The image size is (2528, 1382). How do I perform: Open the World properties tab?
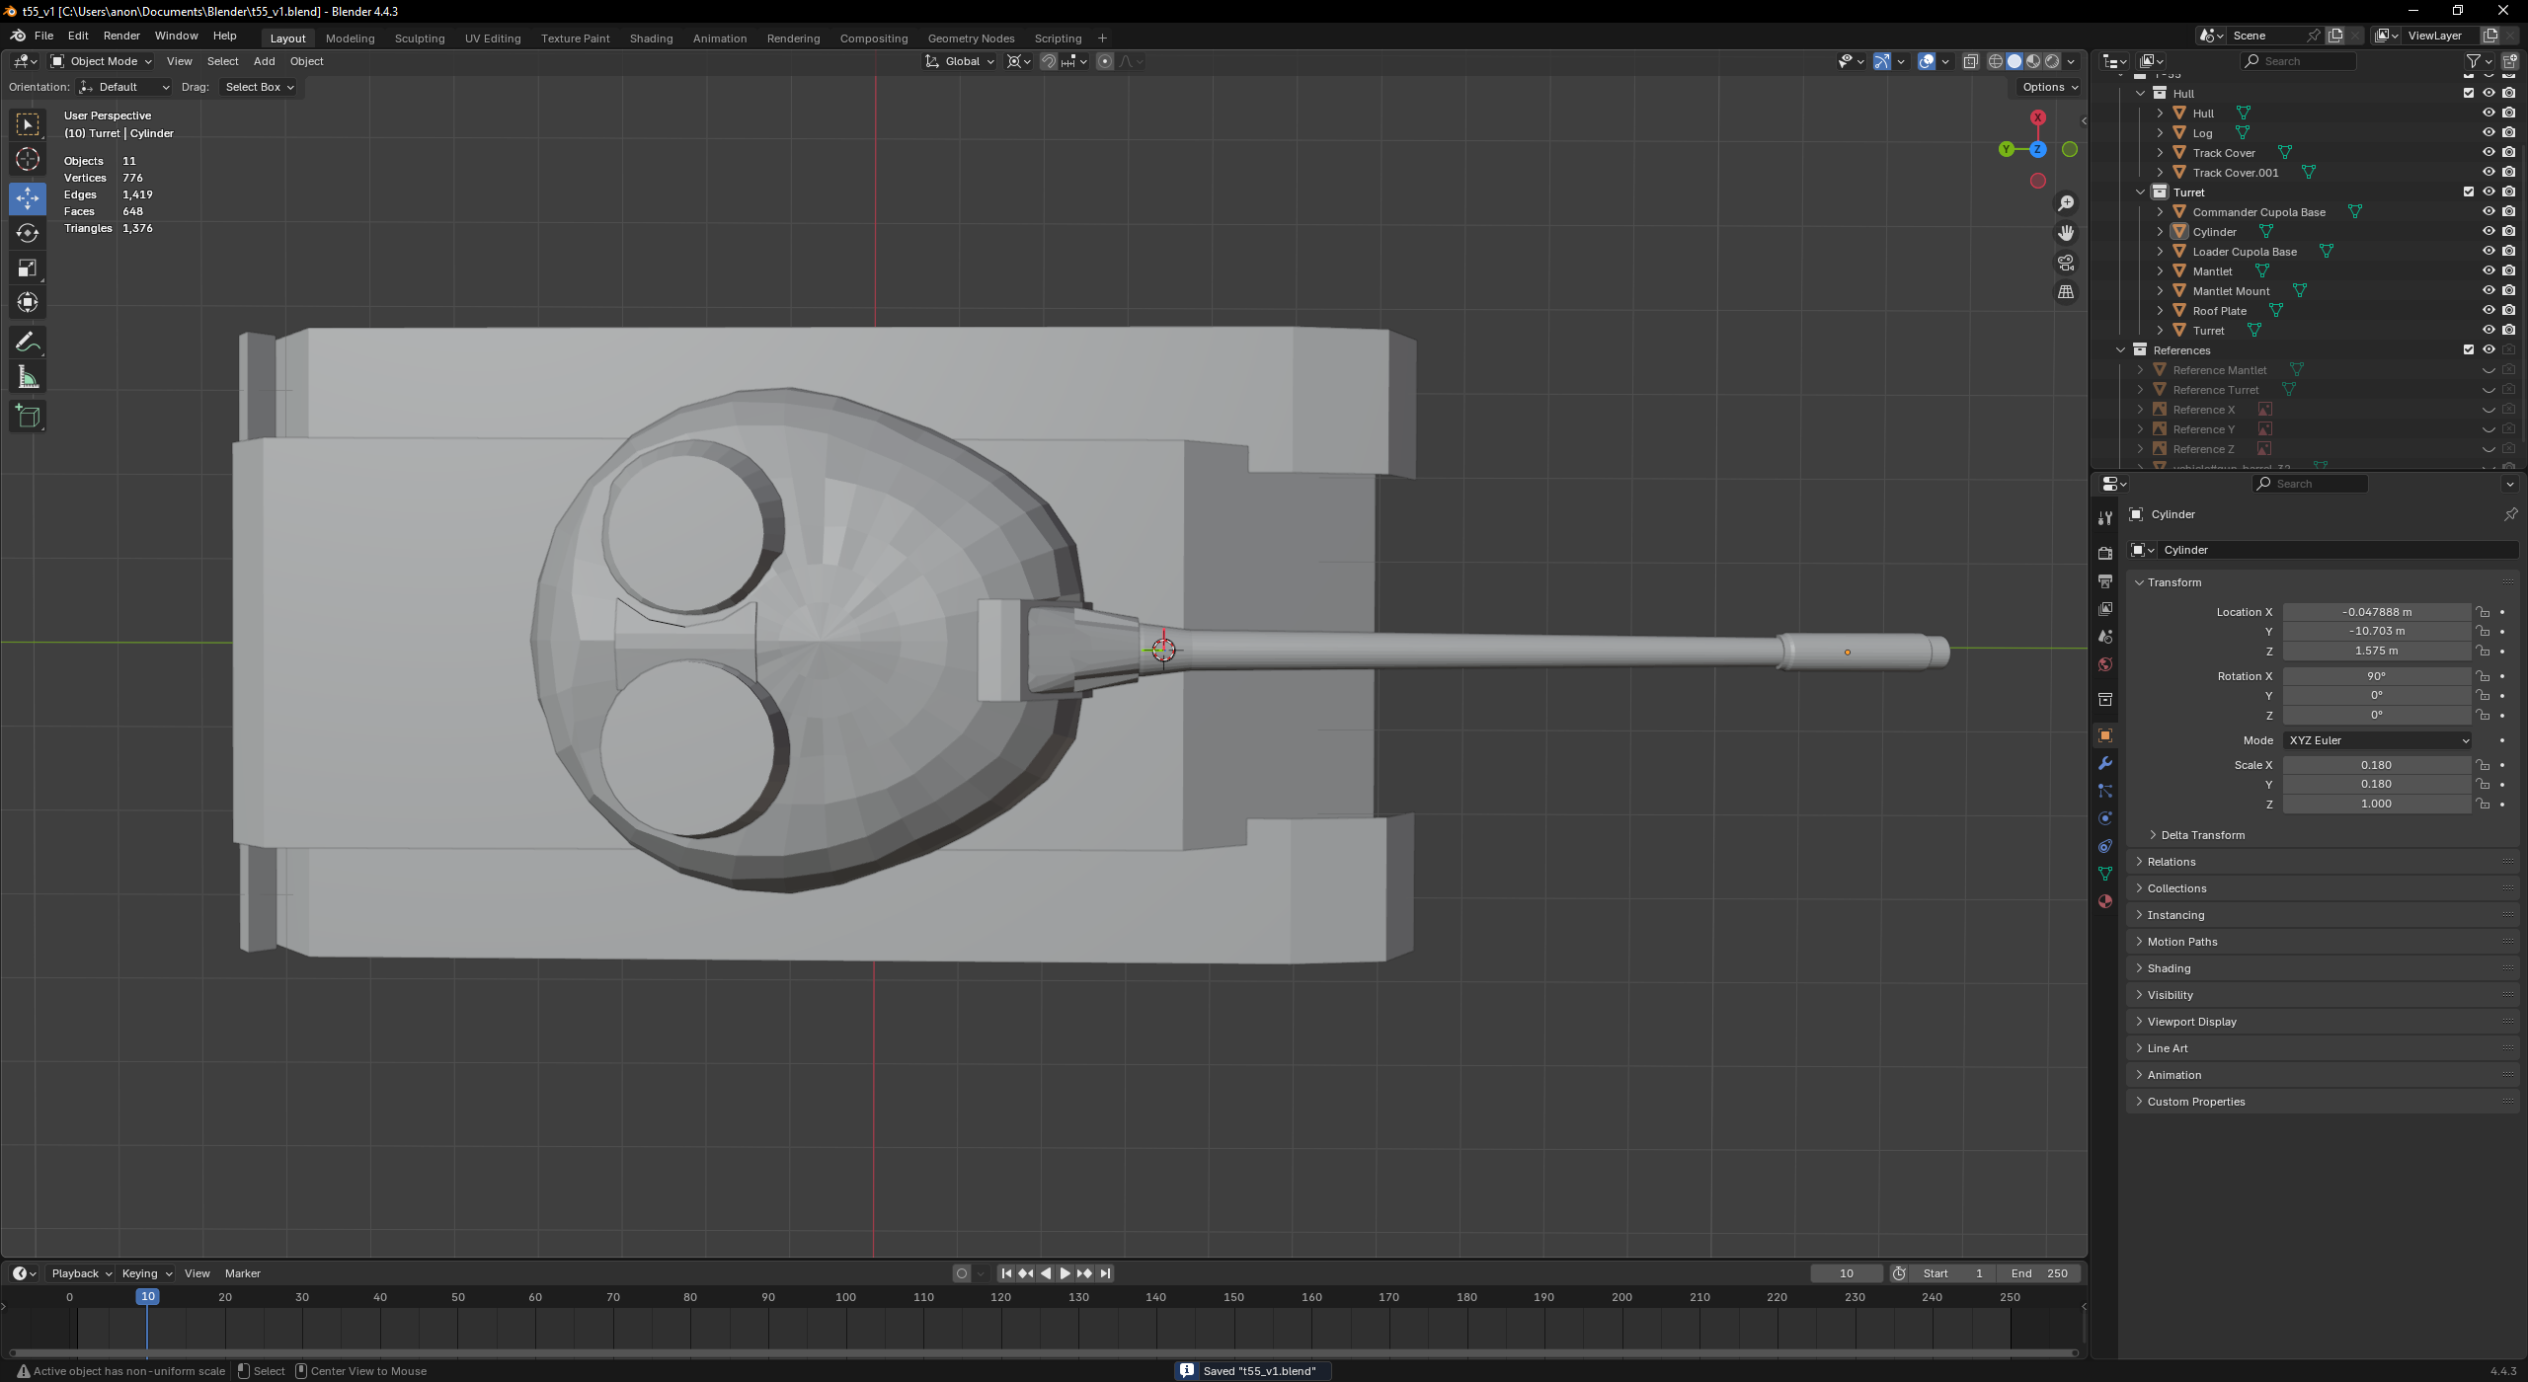pos(2105,664)
